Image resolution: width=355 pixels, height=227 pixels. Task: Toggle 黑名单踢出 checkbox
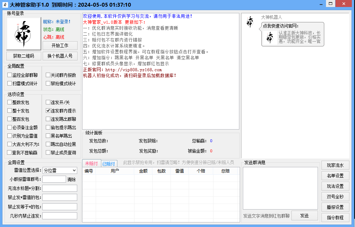click(x=48, y=136)
